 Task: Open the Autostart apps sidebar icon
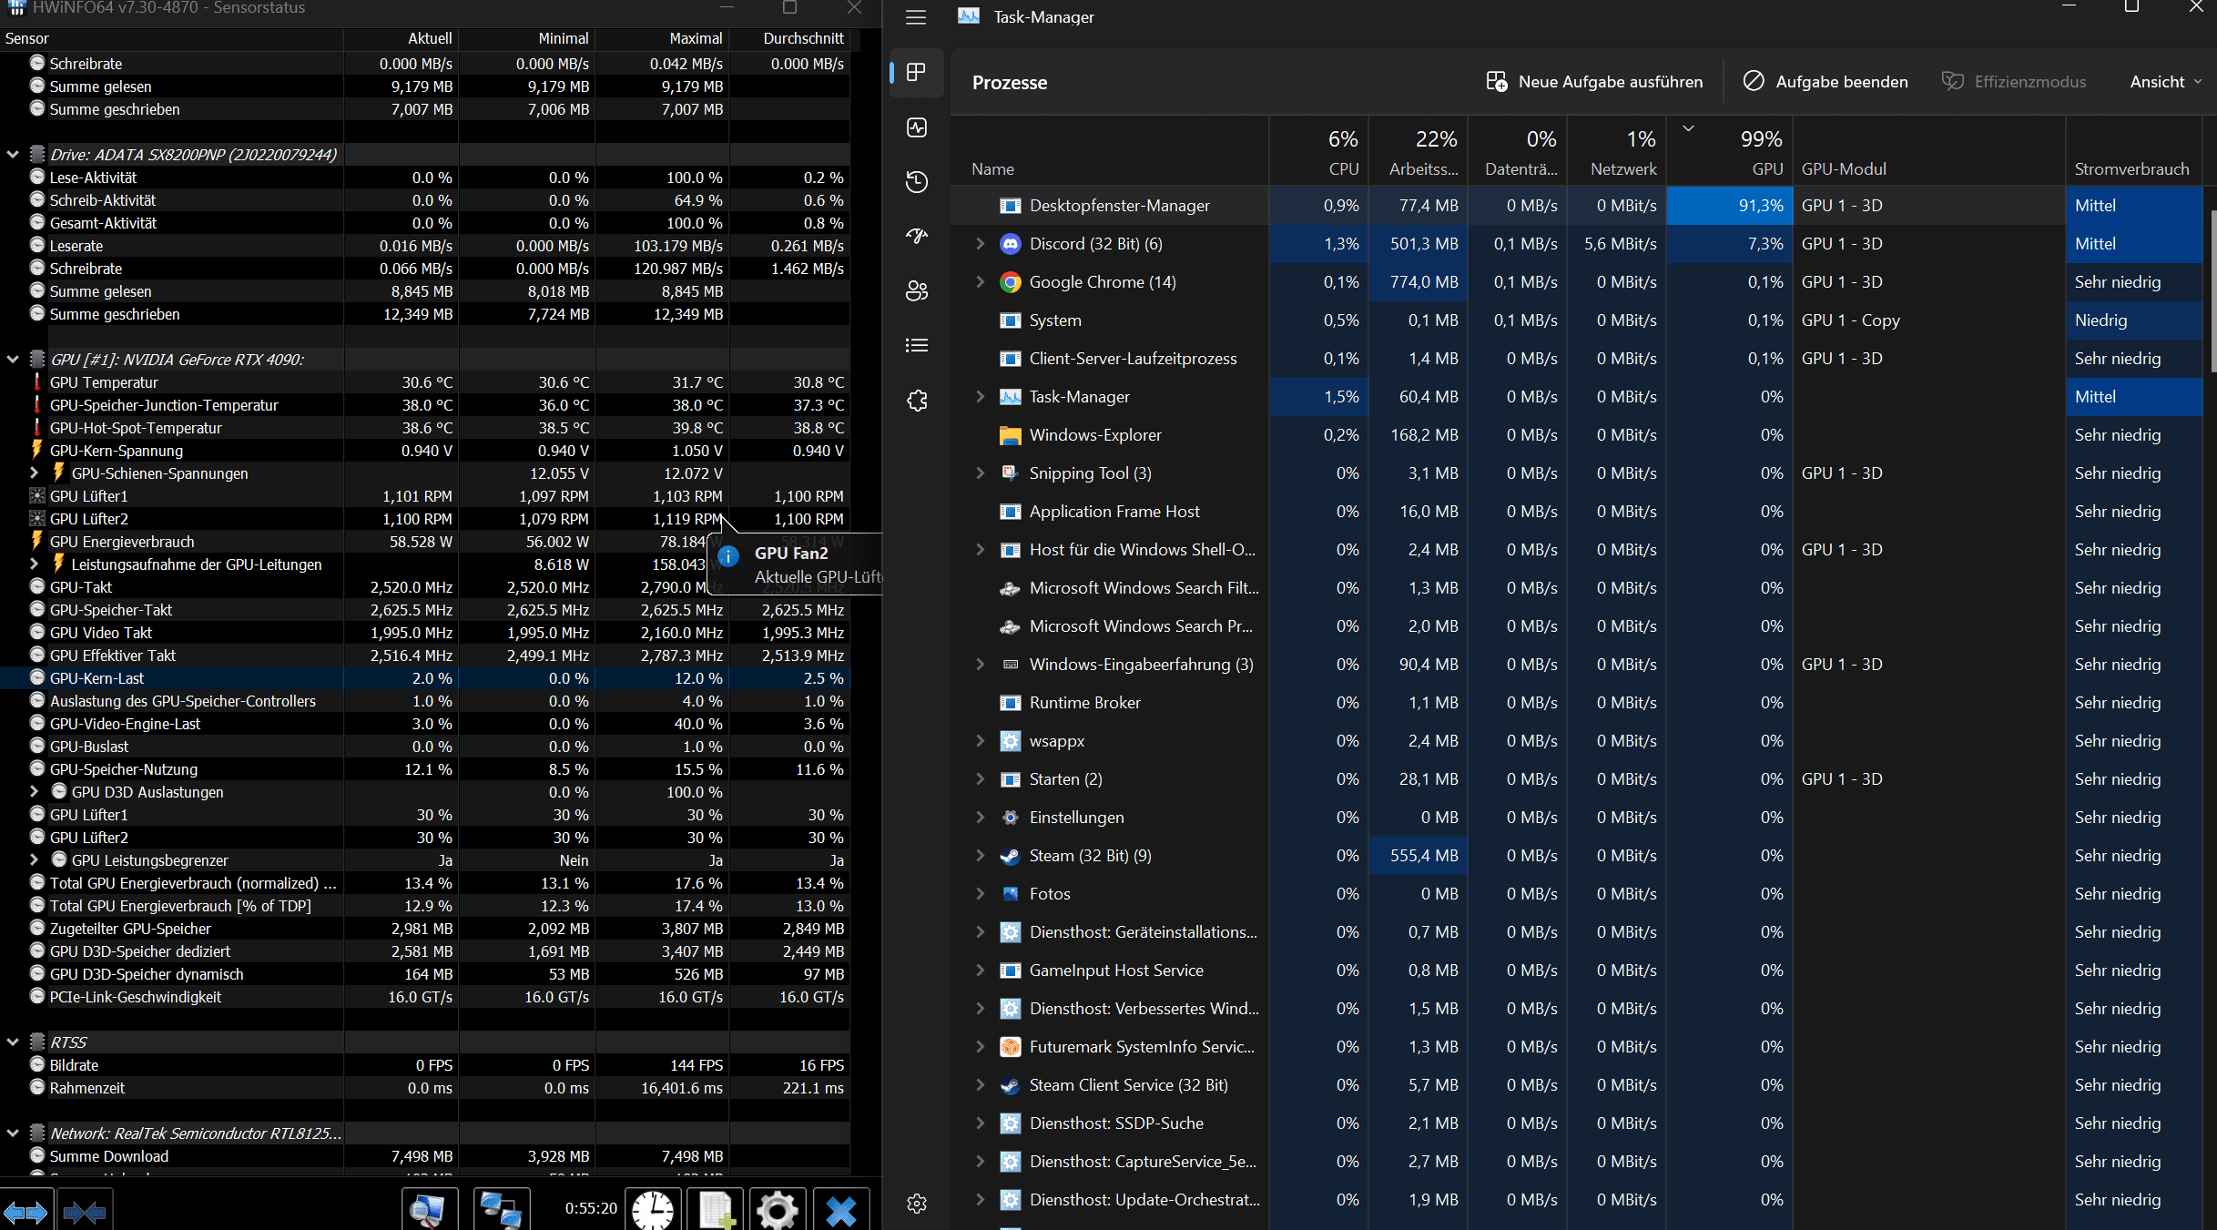pyautogui.click(x=917, y=237)
